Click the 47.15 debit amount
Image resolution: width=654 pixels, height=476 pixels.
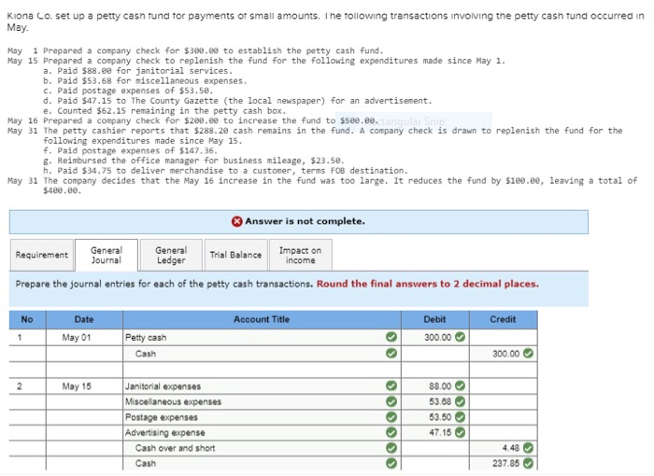point(440,433)
